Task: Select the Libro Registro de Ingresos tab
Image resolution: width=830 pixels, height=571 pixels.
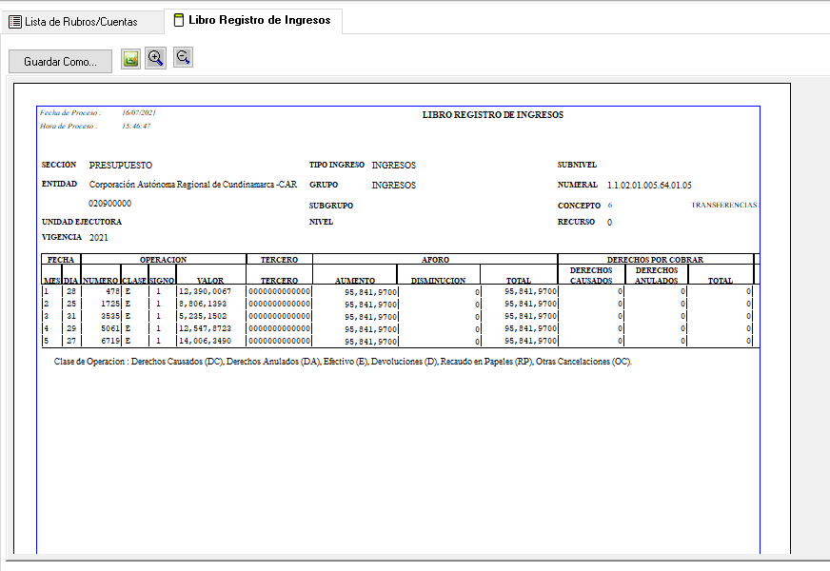Action: (252, 20)
